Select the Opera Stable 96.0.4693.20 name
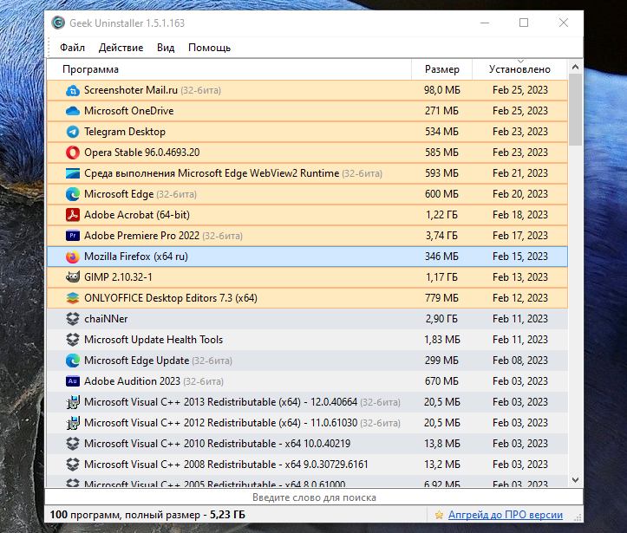 tap(142, 153)
